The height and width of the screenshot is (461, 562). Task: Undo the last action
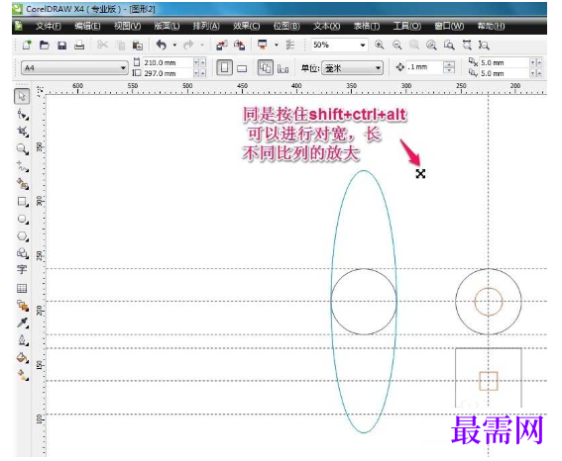tap(162, 46)
